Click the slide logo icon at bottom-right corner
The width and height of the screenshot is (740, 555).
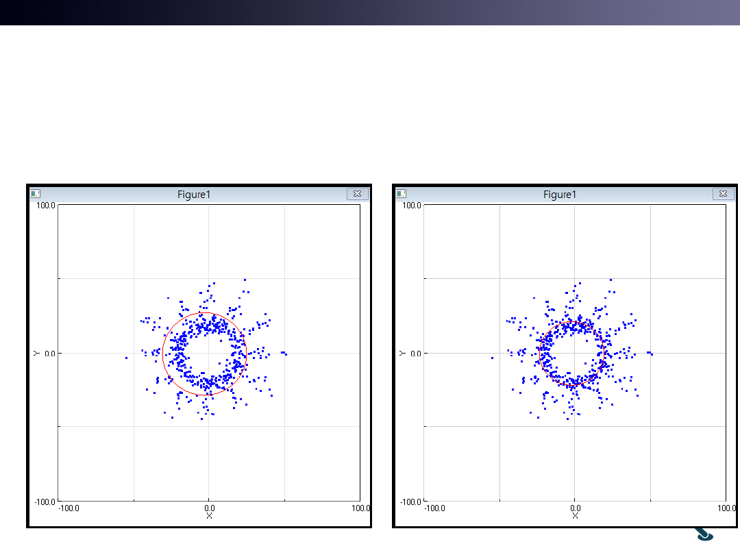(x=704, y=535)
